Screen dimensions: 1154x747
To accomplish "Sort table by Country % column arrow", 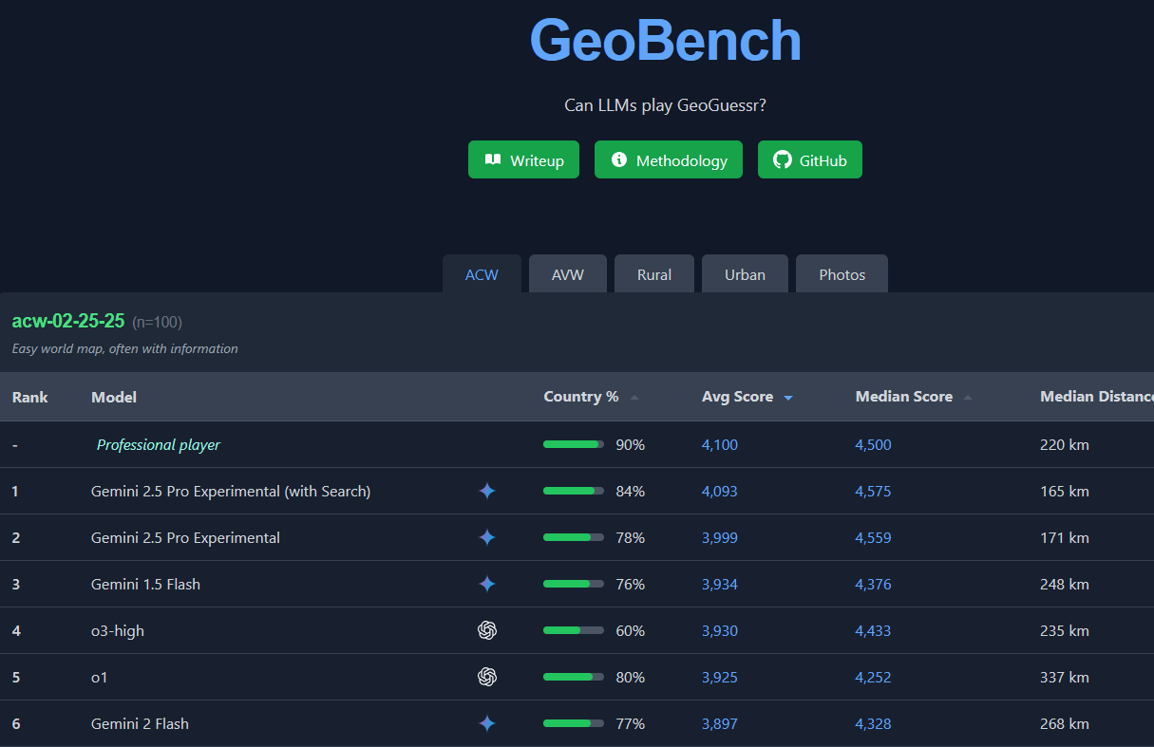I will (x=634, y=398).
